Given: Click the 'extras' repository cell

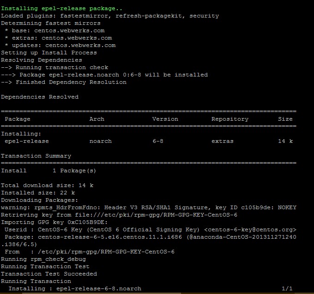Looking at the screenshot, I should coord(223,141).
